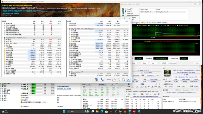Screen dimensions: 203x114
Task: Click the monitor with magnifier icon
Action: 96,80
